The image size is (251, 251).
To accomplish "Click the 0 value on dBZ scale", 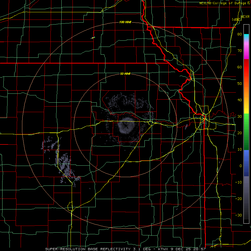I will coord(241,166).
